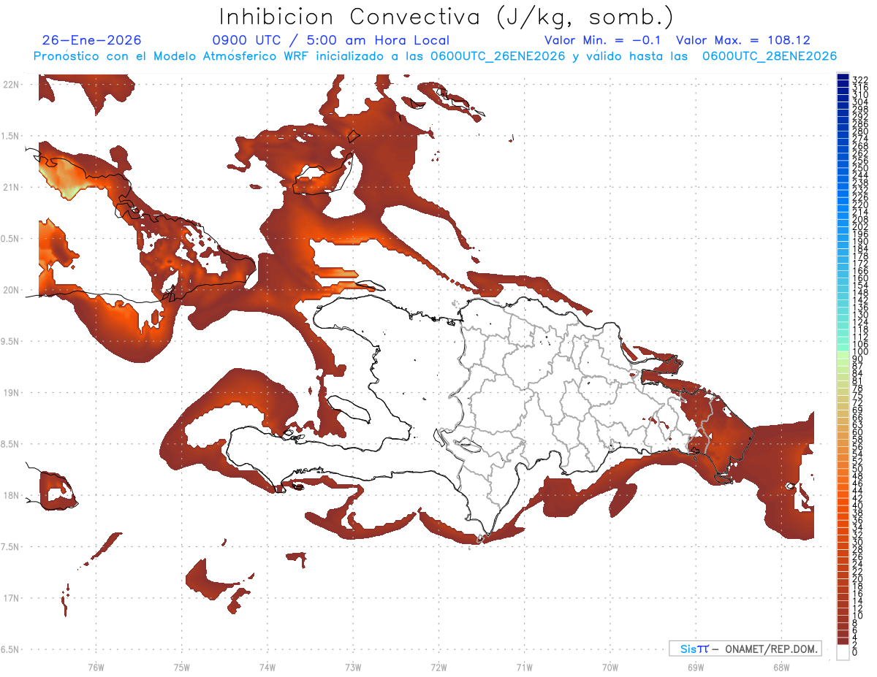Click the "Pronóstico con el Modelo Atmosferico WRF" line

(x=435, y=56)
